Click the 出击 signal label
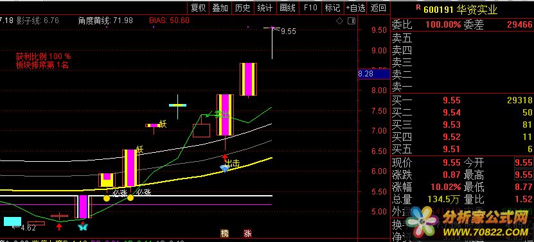The width and height of the screenshot is (534, 242). tap(232, 164)
